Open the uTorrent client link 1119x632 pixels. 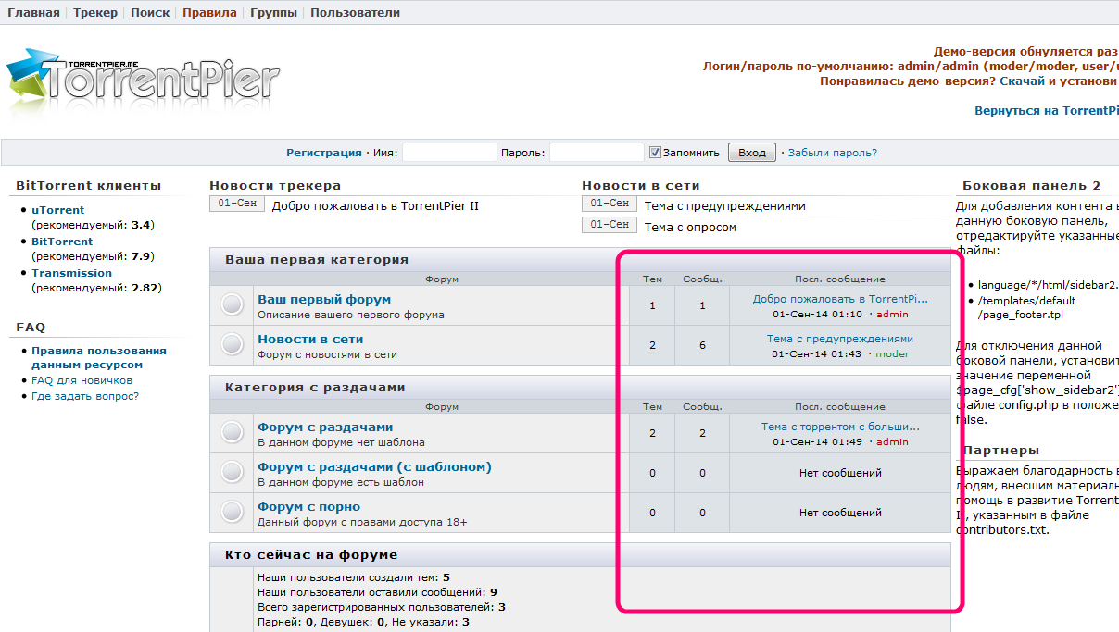click(x=57, y=210)
